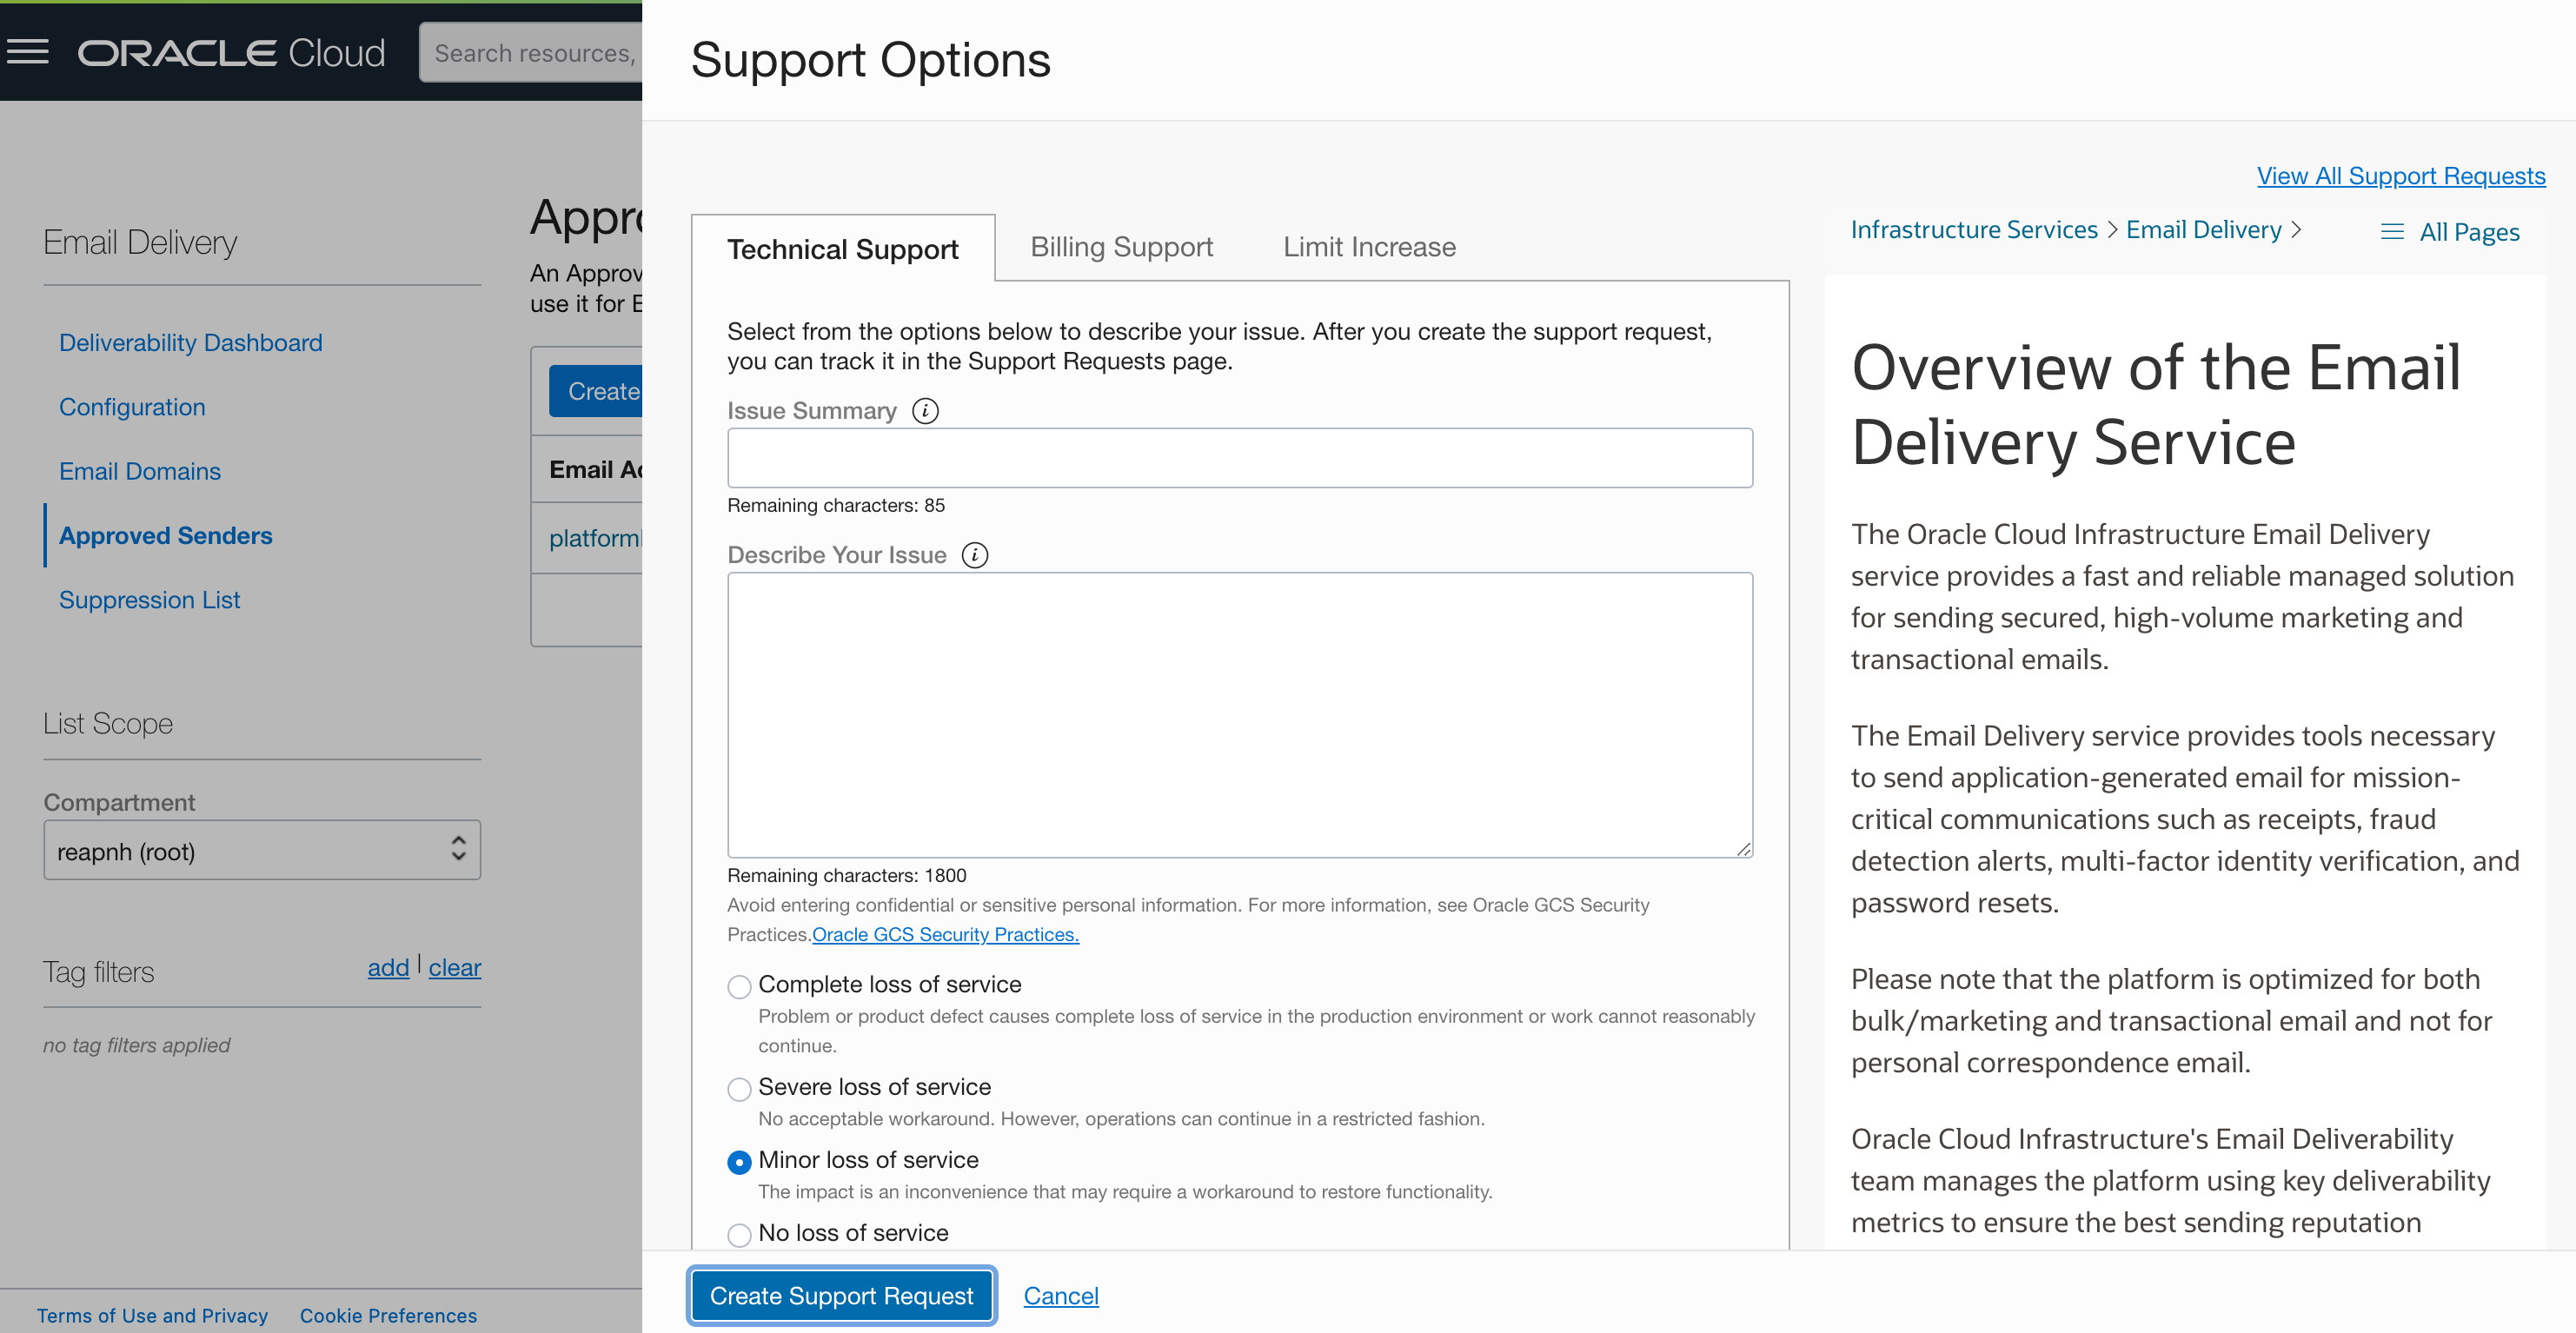
Task: Show the Describe Your Issue info tooltip
Action: (x=974, y=555)
